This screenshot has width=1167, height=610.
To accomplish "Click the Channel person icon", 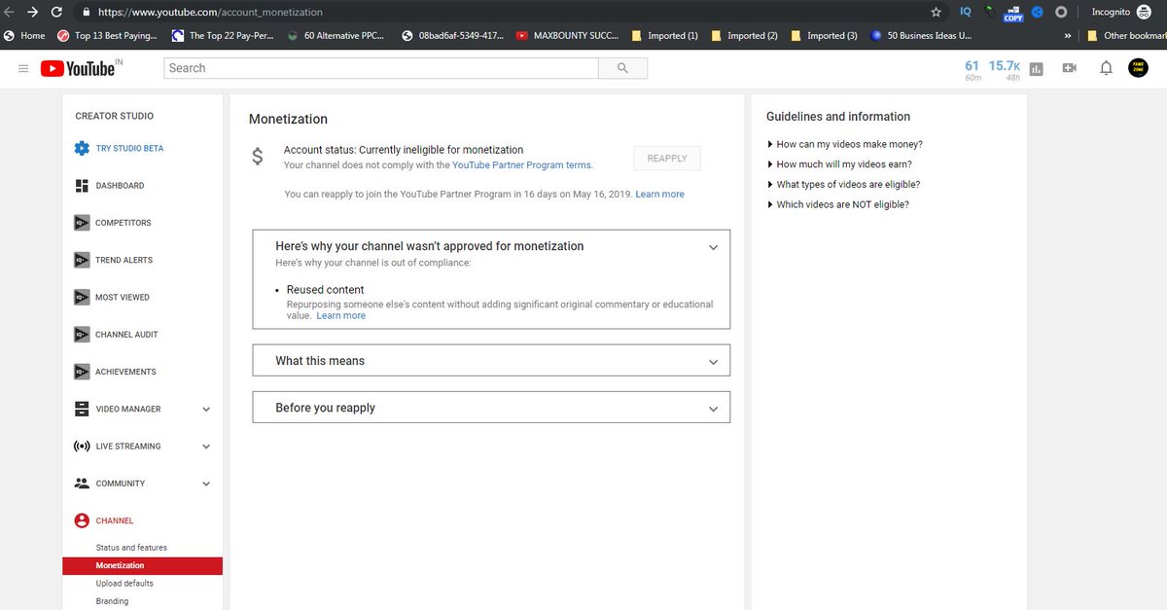I will pyautogui.click(x=82, y=520).
